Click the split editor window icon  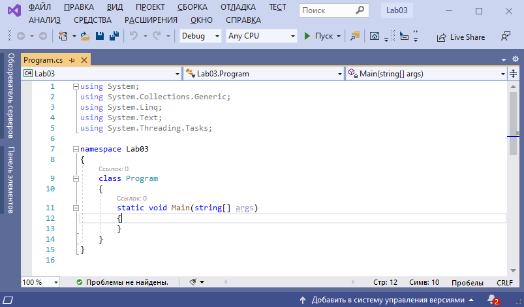tap(513, 73)
